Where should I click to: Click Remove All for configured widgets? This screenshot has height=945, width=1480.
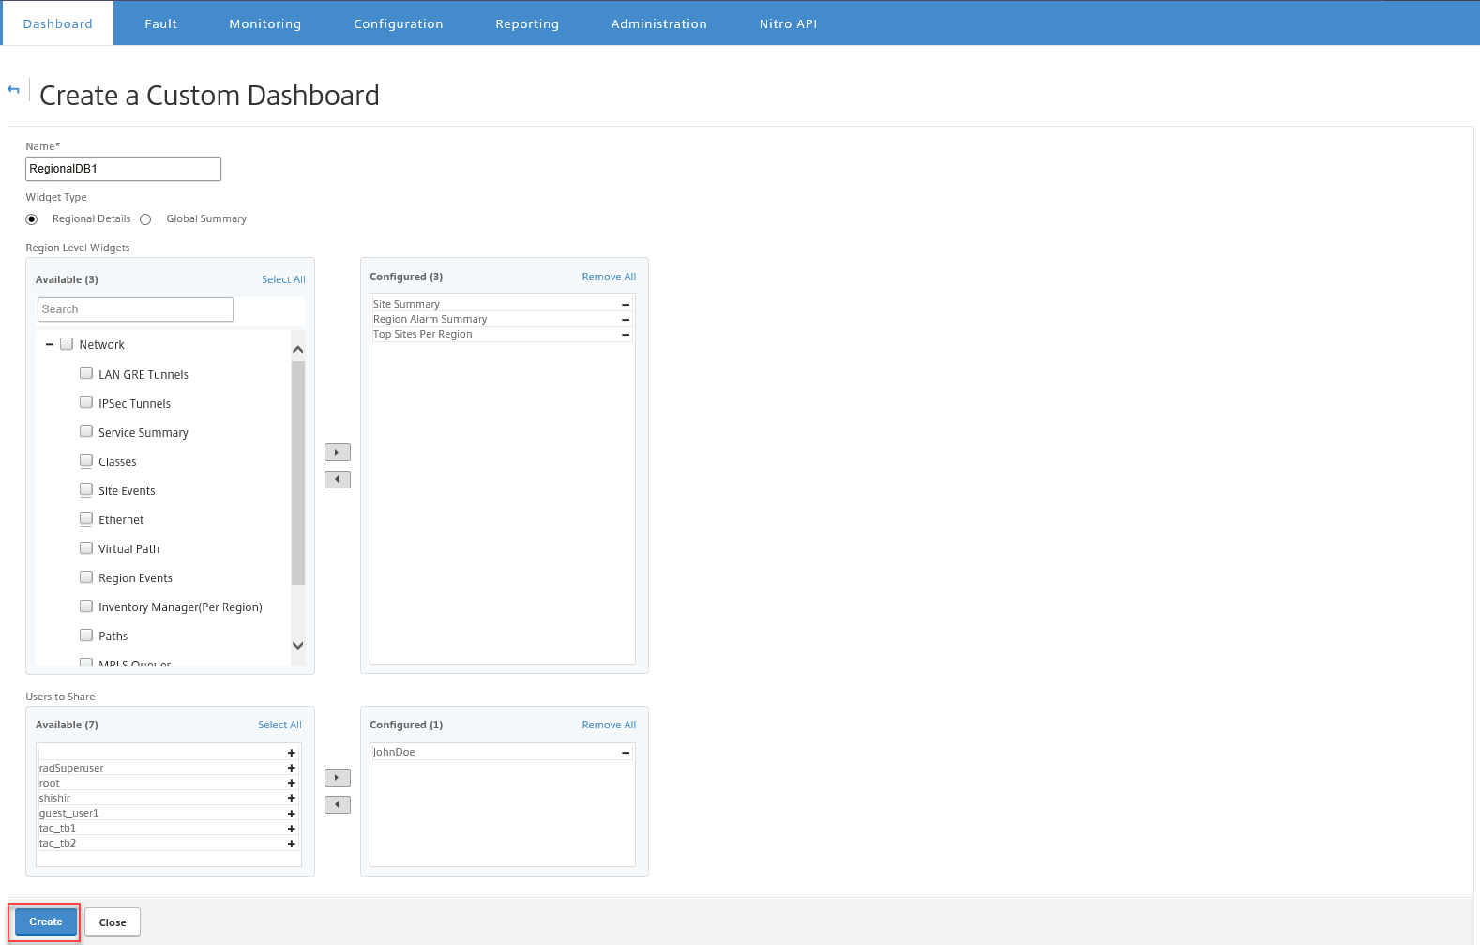(x=609, y=277)
